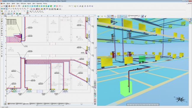Click the red circular icon in top toolbar

click(x=57, y=6)
